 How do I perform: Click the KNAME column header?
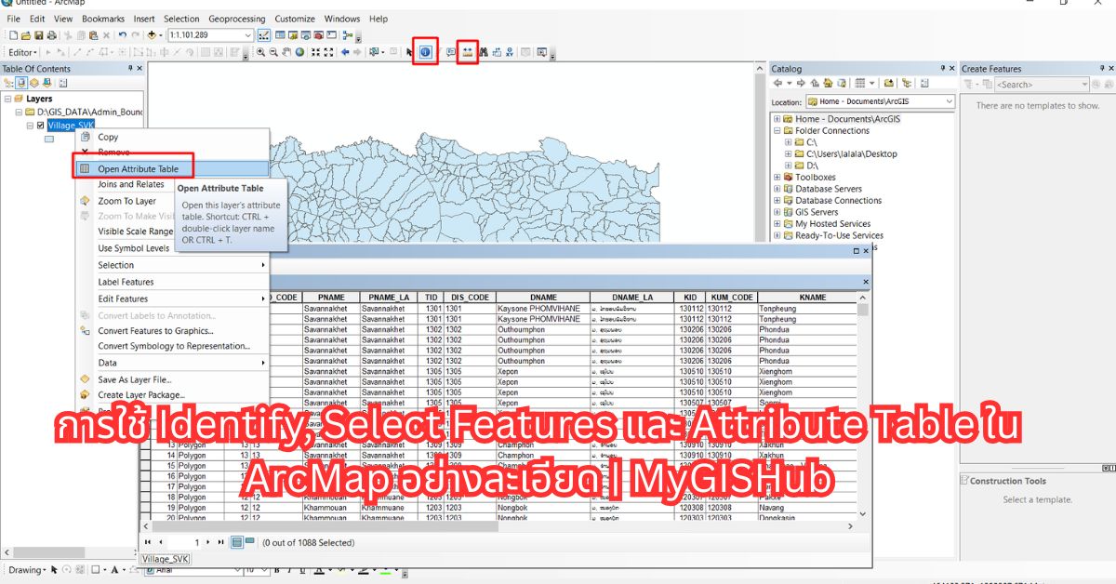[x=812, y=298]
